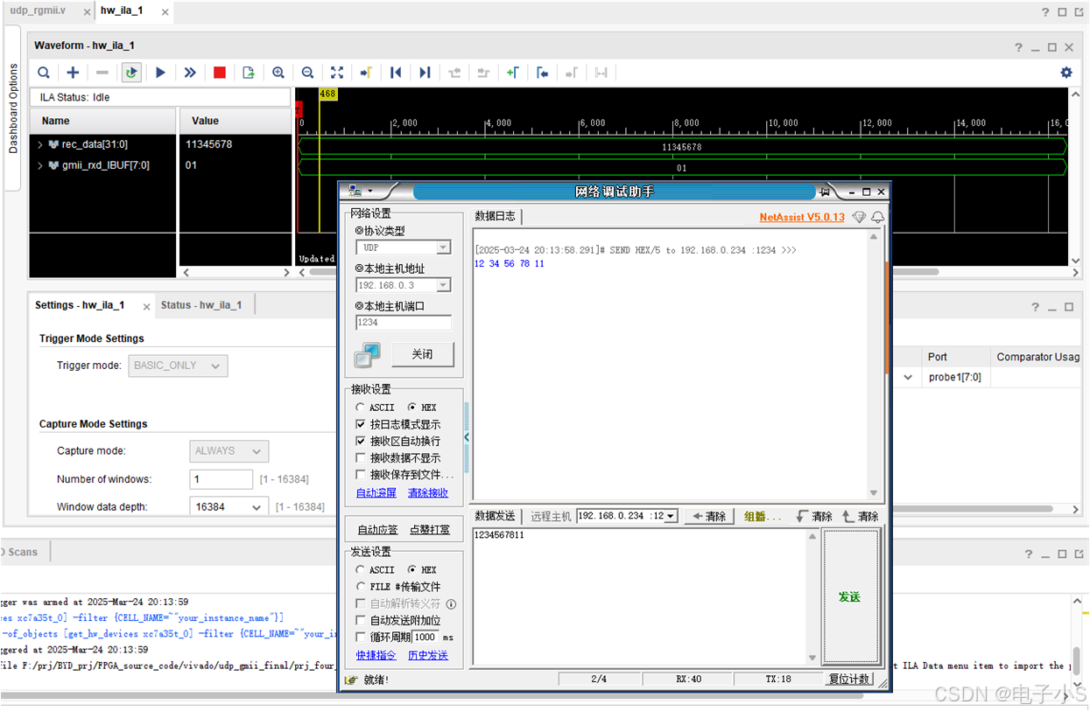
Task: Click the 清除接收 link
Action: point(427,493)
